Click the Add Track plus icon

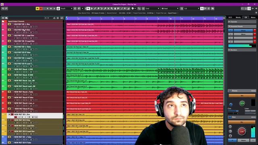[x=3, y=18]
